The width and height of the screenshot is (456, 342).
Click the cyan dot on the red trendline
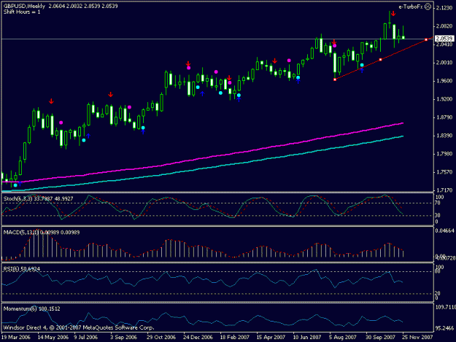(x=362, y=65)
